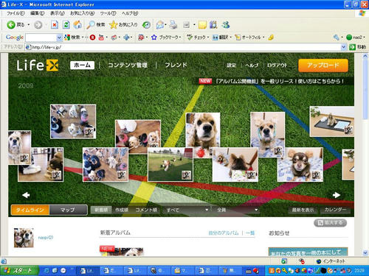Go back with the green Back arrow
The image size is (369, 276).
pyautogui.click(x=15, y=24)
